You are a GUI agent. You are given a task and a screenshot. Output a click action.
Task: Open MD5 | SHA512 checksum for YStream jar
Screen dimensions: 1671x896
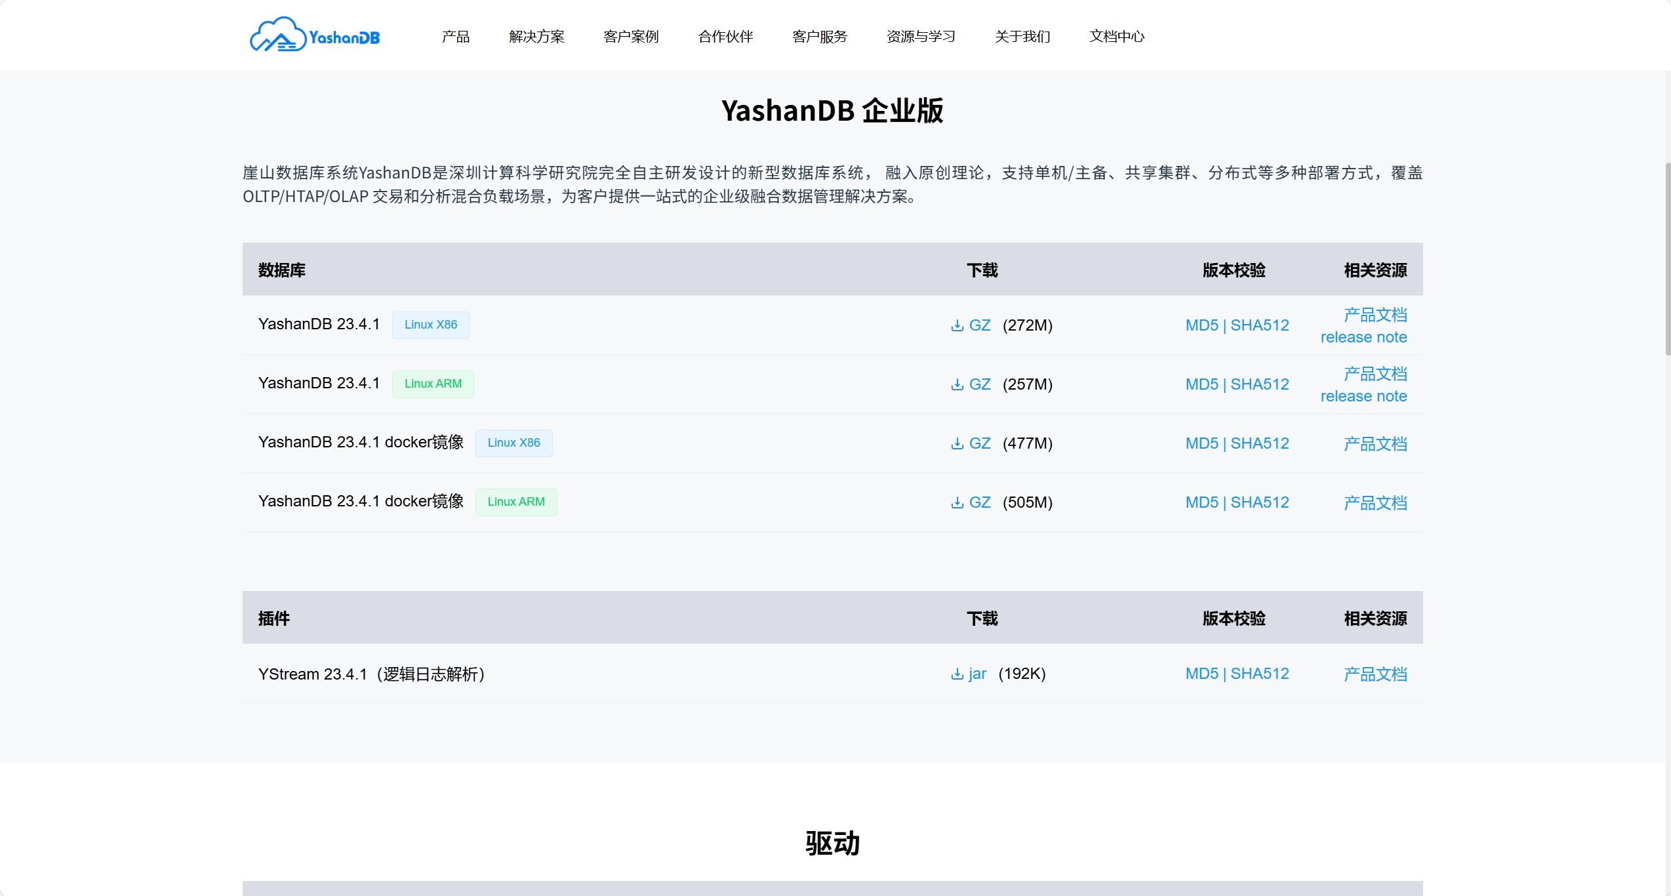click(x=1237, y=674)
